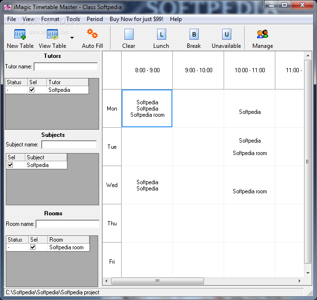Click the vertical scrollbar down arrow
Viewport: 317px width, 300px height.
308,273
